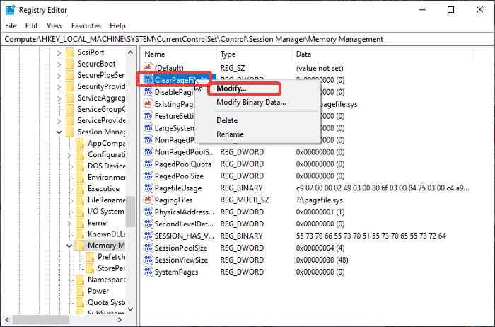Image resolution: width=495 pixels, height=327 pixels.
Task: Click the registry path address bar
Action: point(248,39)
